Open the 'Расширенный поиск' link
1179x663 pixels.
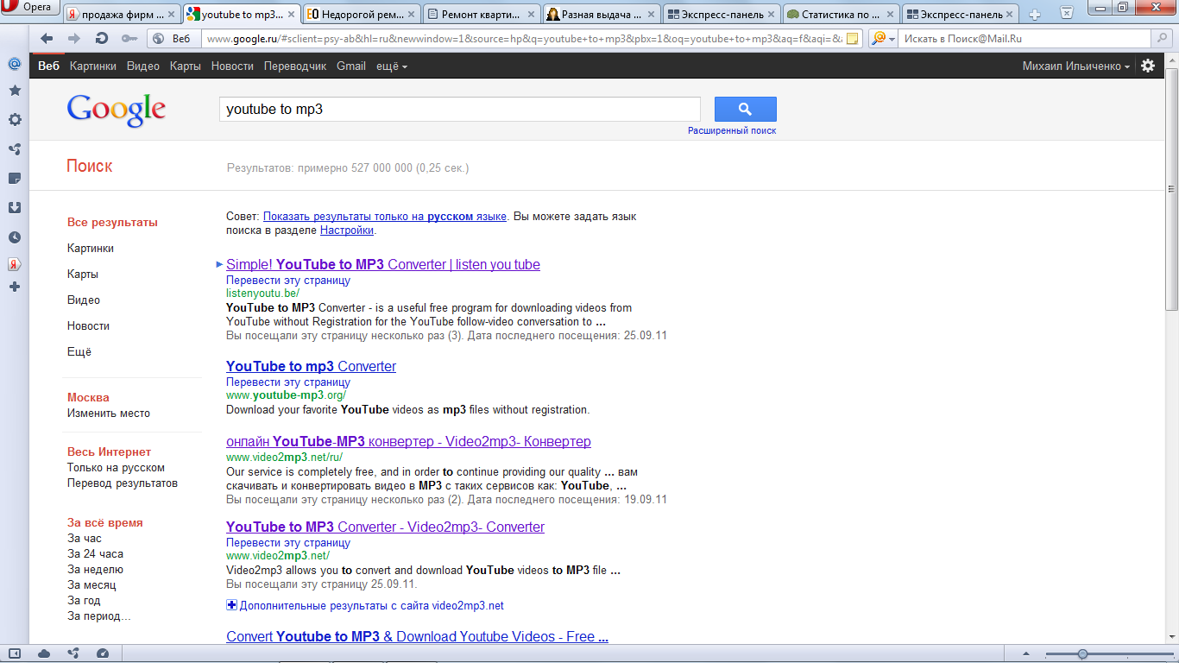coord(732,130)
